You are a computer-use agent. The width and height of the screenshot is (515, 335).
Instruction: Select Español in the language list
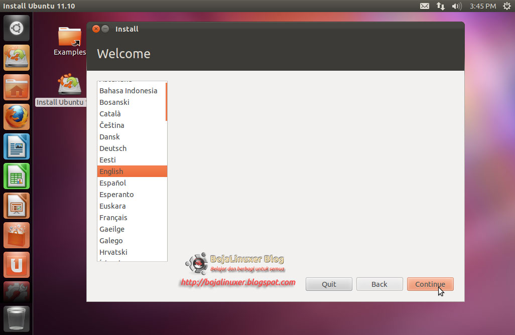[x=132, y=183]
